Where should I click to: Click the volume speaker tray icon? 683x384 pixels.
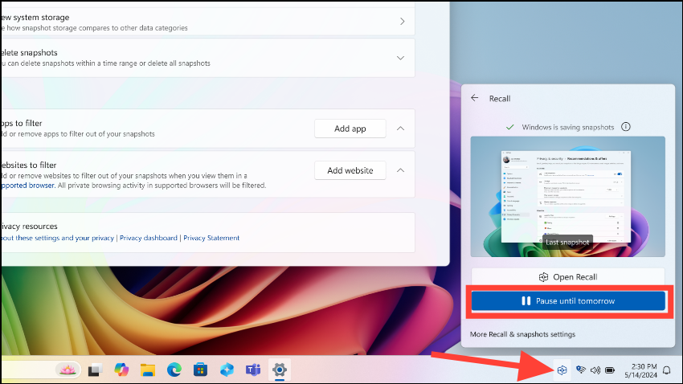[595, 370]
